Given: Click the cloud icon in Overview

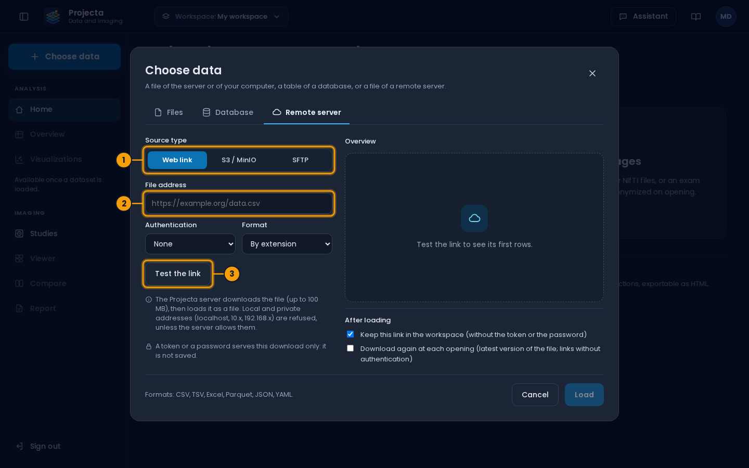Looking at the screenshot, I should point(474,218).
